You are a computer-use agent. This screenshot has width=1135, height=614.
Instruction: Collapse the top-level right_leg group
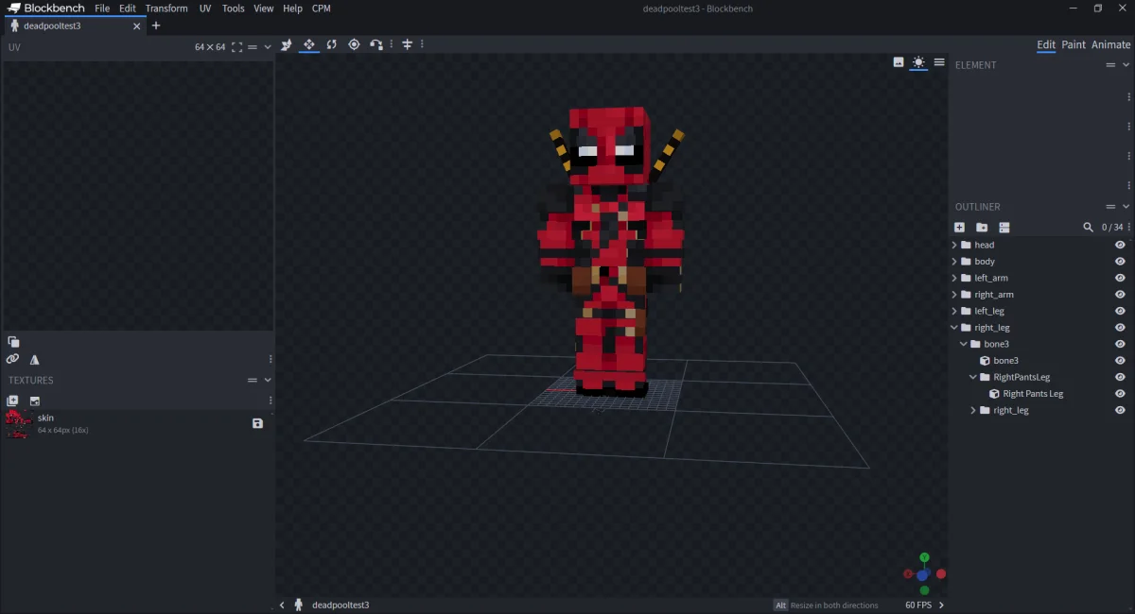tap(954, 328)
